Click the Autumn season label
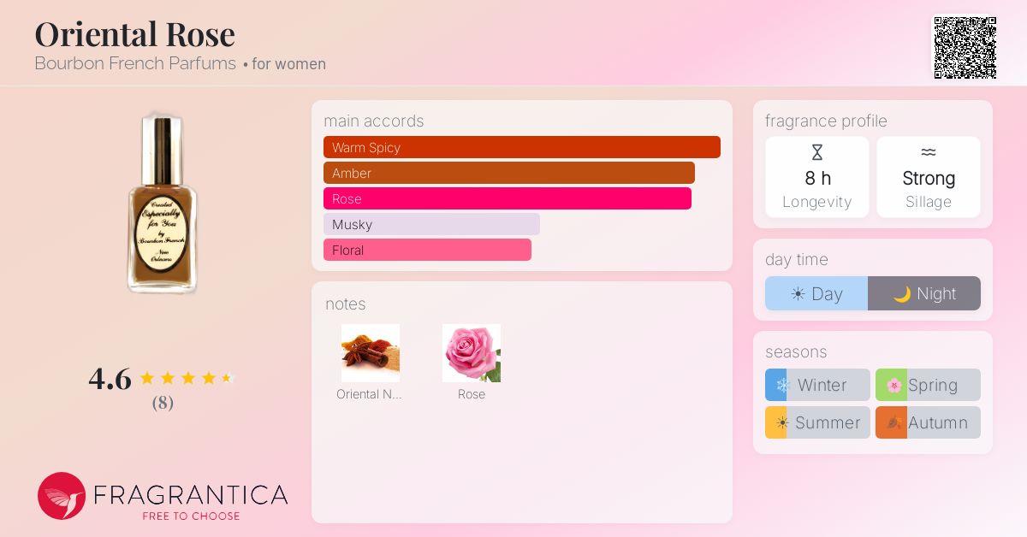This screenshot has width=1027, height=537. (x=938, y=422)
